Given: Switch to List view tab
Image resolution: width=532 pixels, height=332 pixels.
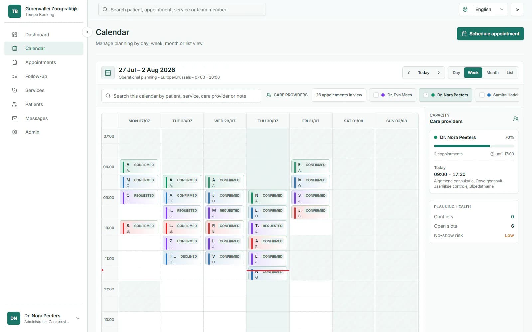Looking at the screenshot, I should click(510, 73).
